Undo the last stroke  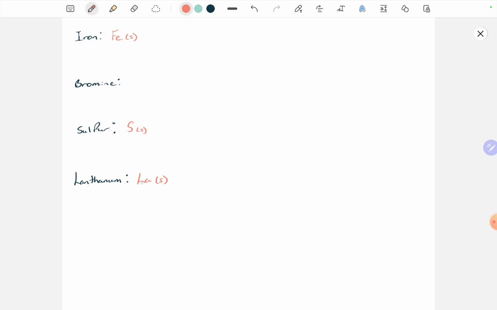point(254,8)
